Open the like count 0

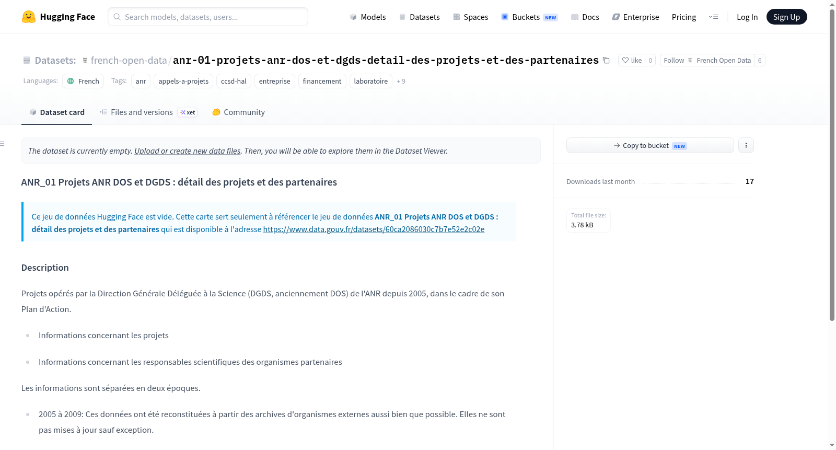click(651, 60)
